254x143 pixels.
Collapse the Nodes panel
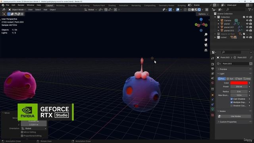click(x=222, y=111)
